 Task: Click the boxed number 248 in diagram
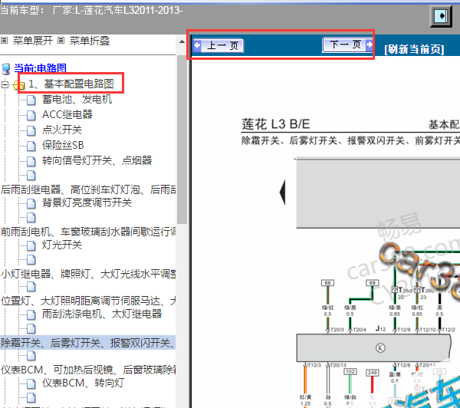(373, 373)
